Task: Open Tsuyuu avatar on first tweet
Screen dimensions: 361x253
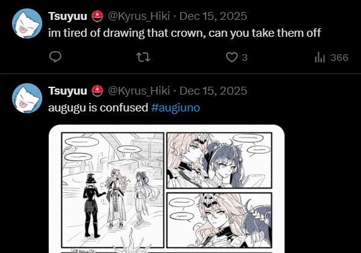Action: (x=27, y=23)
